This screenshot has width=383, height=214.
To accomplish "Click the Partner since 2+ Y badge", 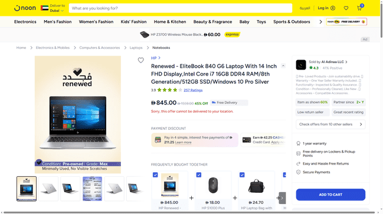I will [349, 102].
